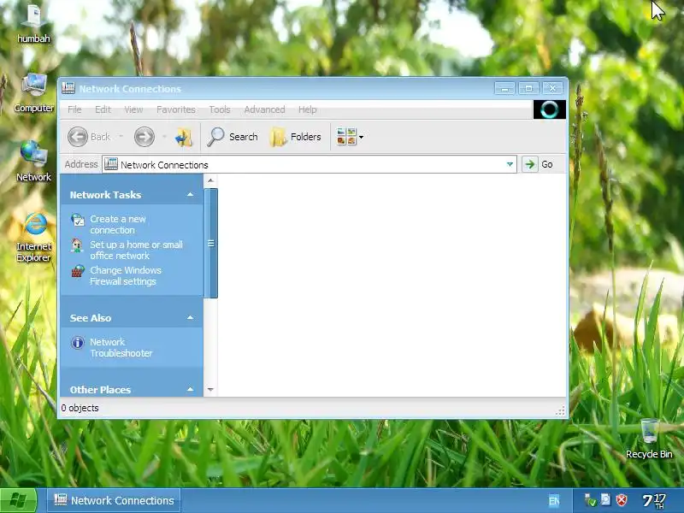The width and height of the screenshot is (684, 513).
Task: Open the Back history dropdown arrow
Action: coord(121,137)
